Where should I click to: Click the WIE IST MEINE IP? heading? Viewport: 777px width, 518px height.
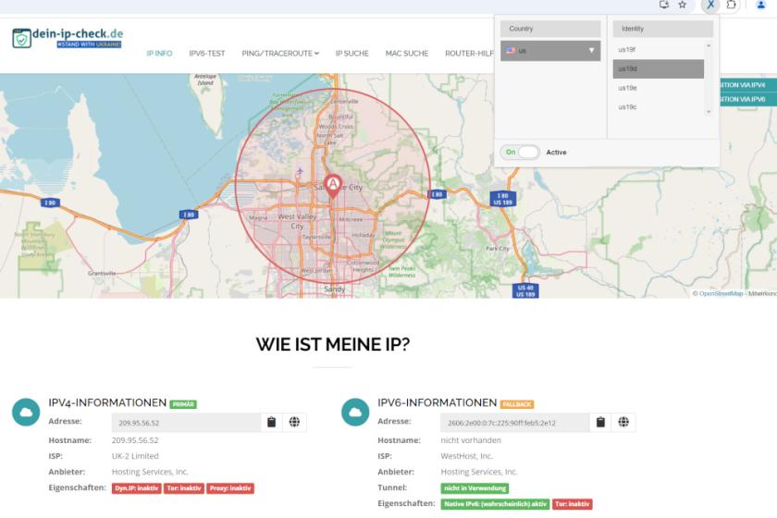coord(332,344)
